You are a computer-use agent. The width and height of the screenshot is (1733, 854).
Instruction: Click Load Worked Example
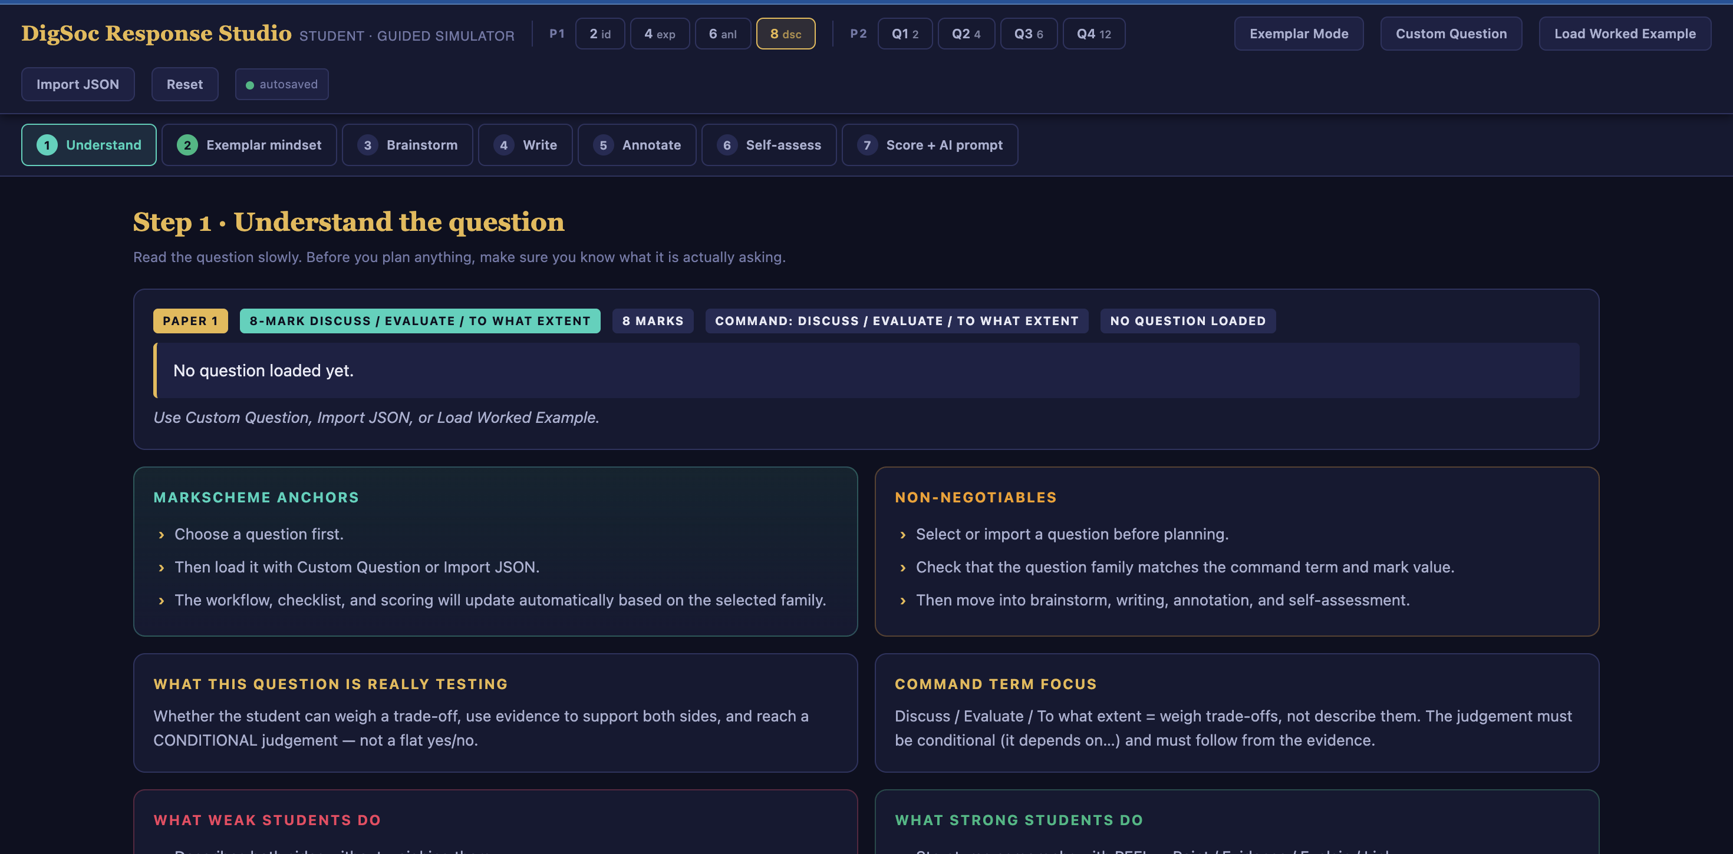click(x=1625, y=34)
